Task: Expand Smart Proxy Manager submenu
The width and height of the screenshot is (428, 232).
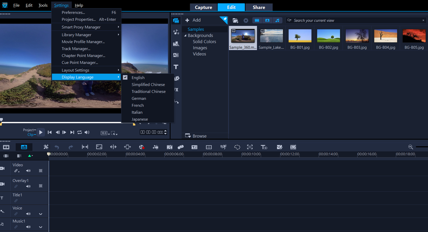Action: (118, 27)
